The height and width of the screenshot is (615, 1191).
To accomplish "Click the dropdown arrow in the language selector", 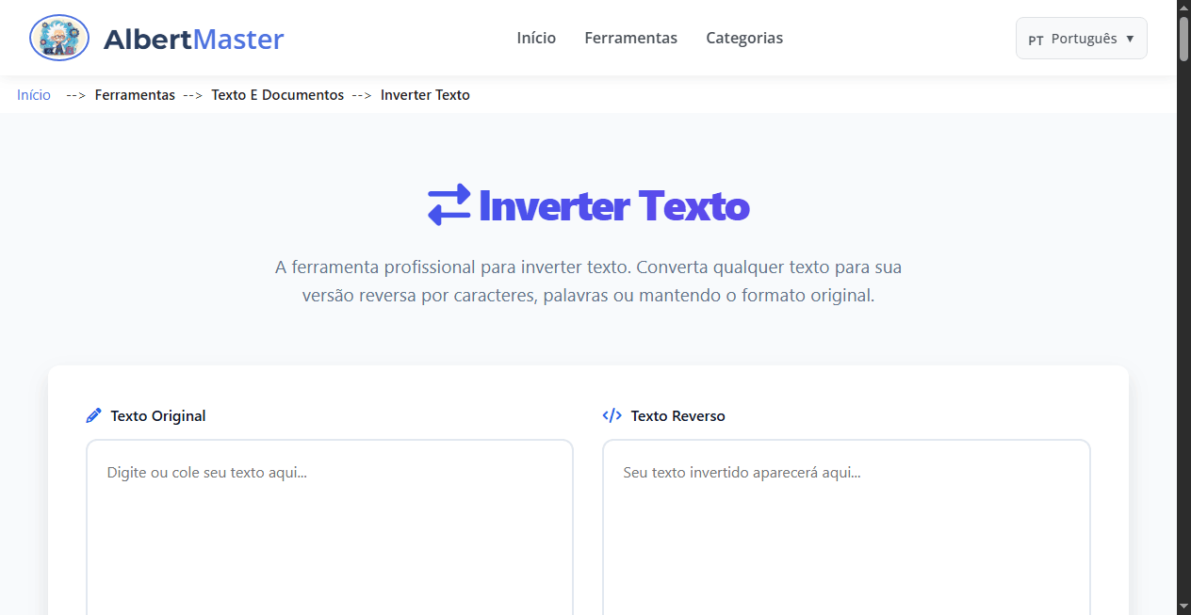I will coord(1130,39).
